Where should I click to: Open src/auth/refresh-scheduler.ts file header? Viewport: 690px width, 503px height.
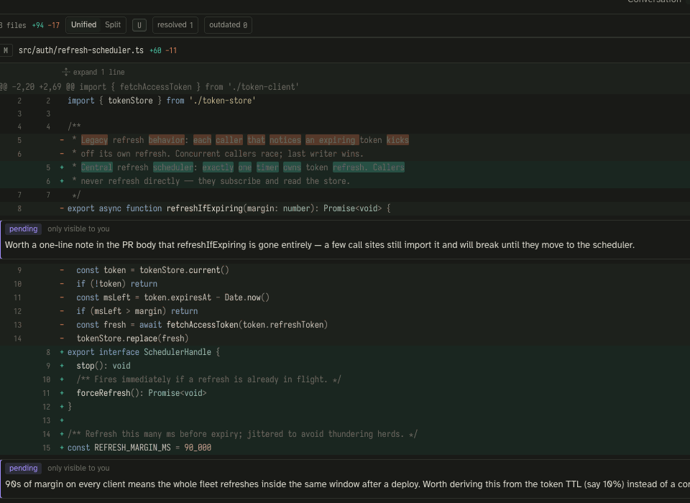pos(81,50)
